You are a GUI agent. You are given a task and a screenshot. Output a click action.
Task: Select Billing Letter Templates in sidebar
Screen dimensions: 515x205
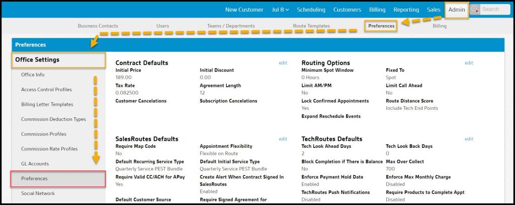tap(47, 105)
